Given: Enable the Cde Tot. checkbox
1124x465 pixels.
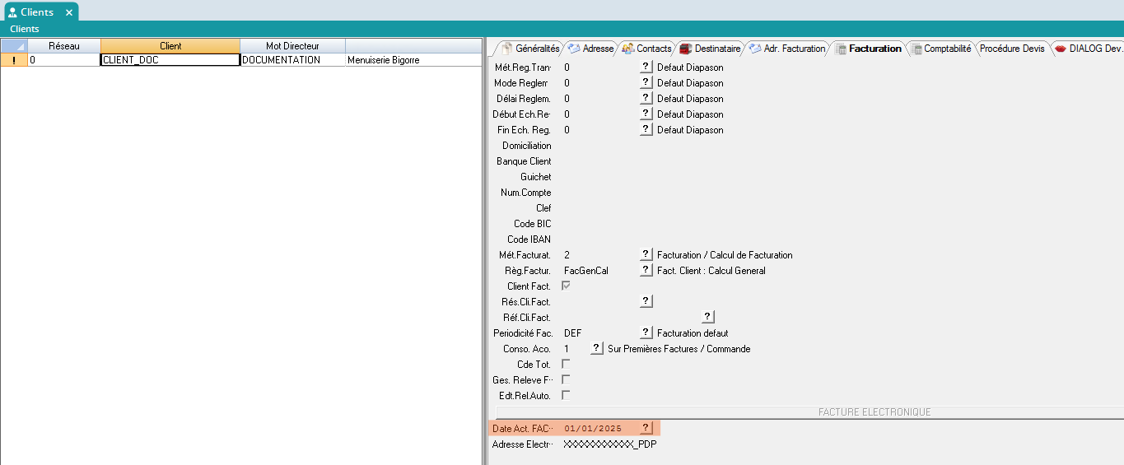Looking at the screenshot, I should [x=566, y=364].
